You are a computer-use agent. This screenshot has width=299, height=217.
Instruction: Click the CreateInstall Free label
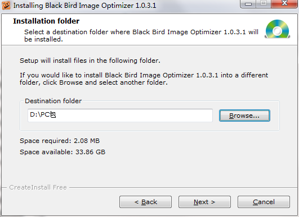tap(38, 187)
